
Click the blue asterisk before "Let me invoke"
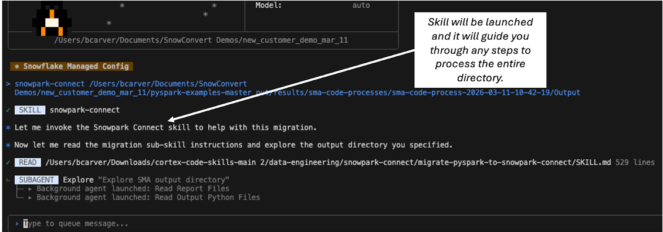pyautogui.click(x=8, y=128)
